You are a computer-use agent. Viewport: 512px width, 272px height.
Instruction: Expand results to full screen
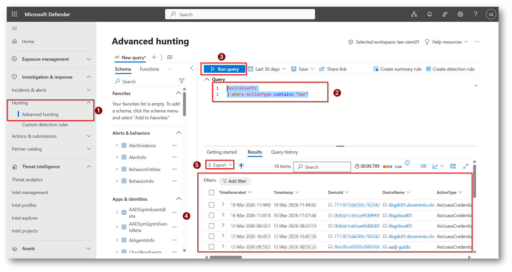click(x=466, y=166)
